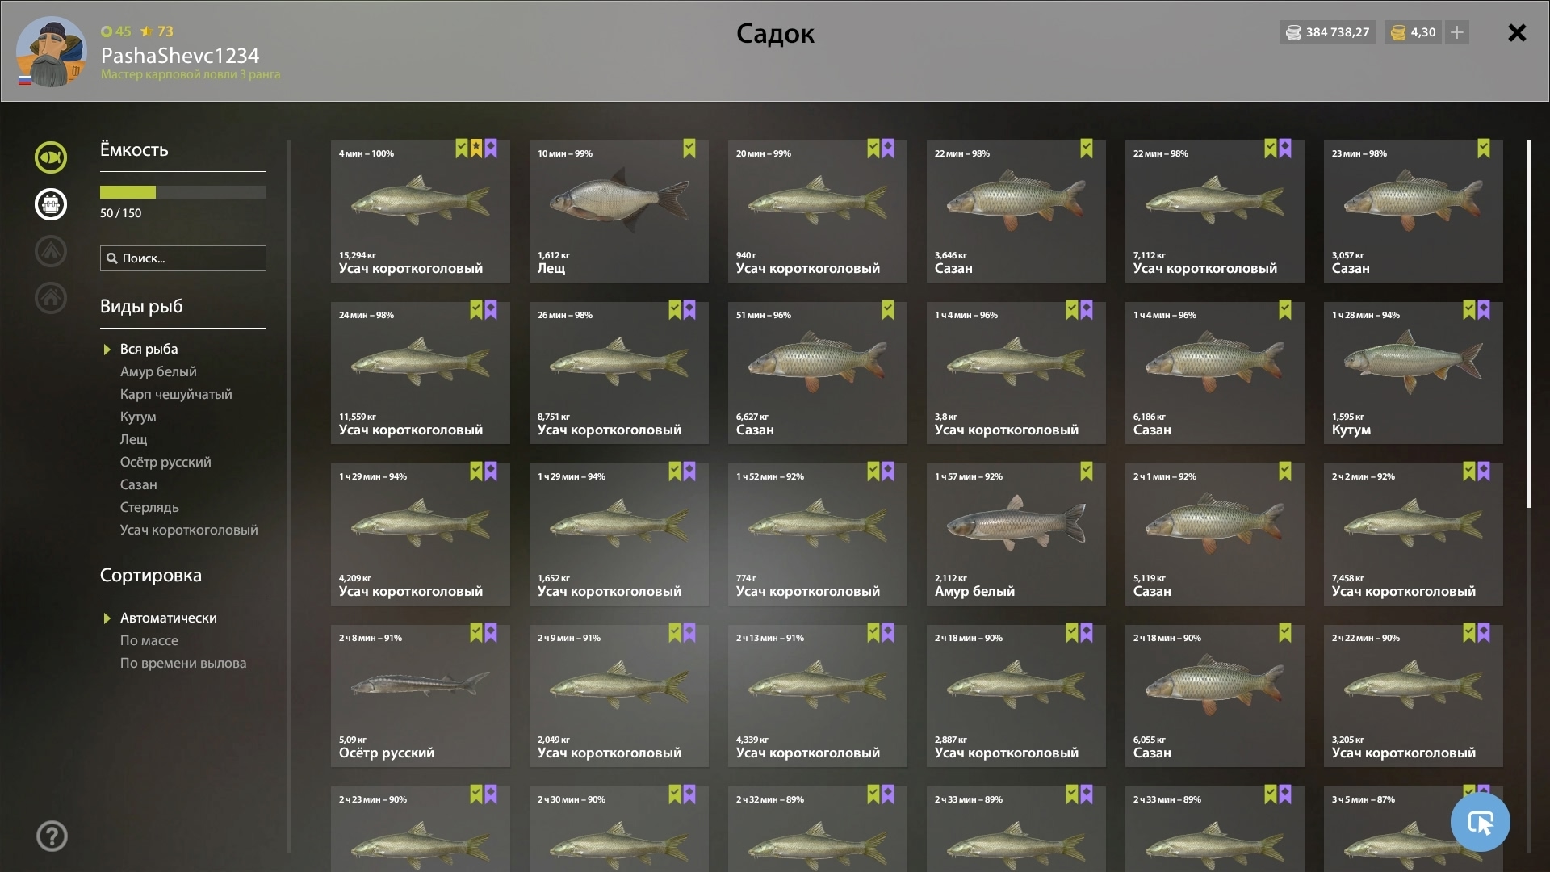Toggle the green bookmark on 1,612 кг Лещ
1550x872 pixels.
coord(689,149)
